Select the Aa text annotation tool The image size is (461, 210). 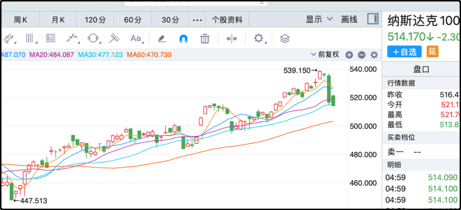point(136,38)
